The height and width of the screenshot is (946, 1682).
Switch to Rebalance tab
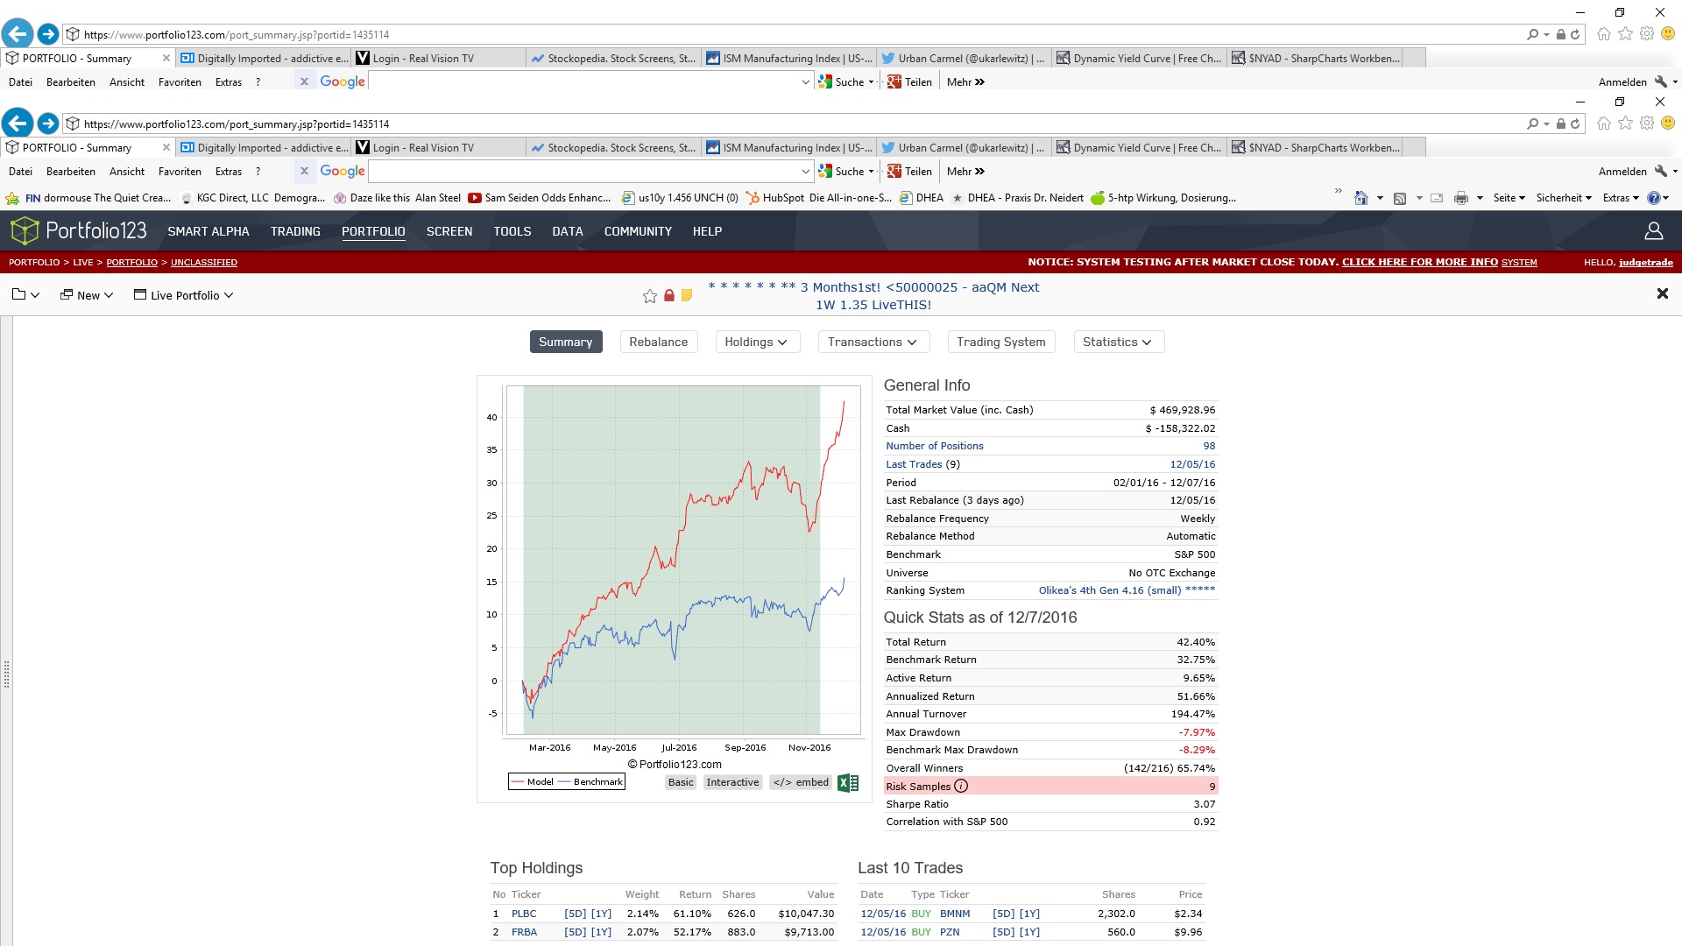659,342
